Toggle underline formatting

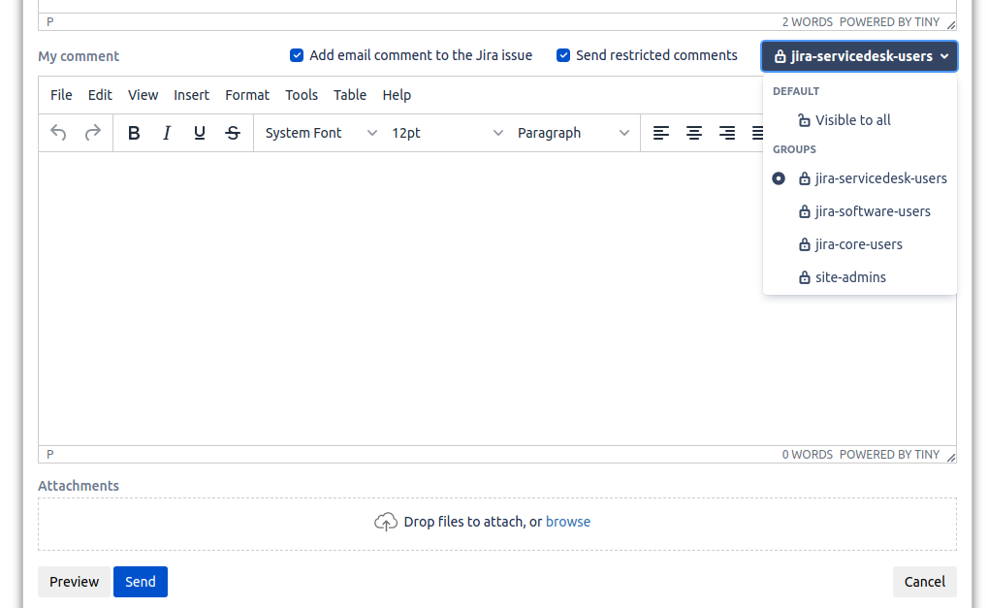click(200, 133)
